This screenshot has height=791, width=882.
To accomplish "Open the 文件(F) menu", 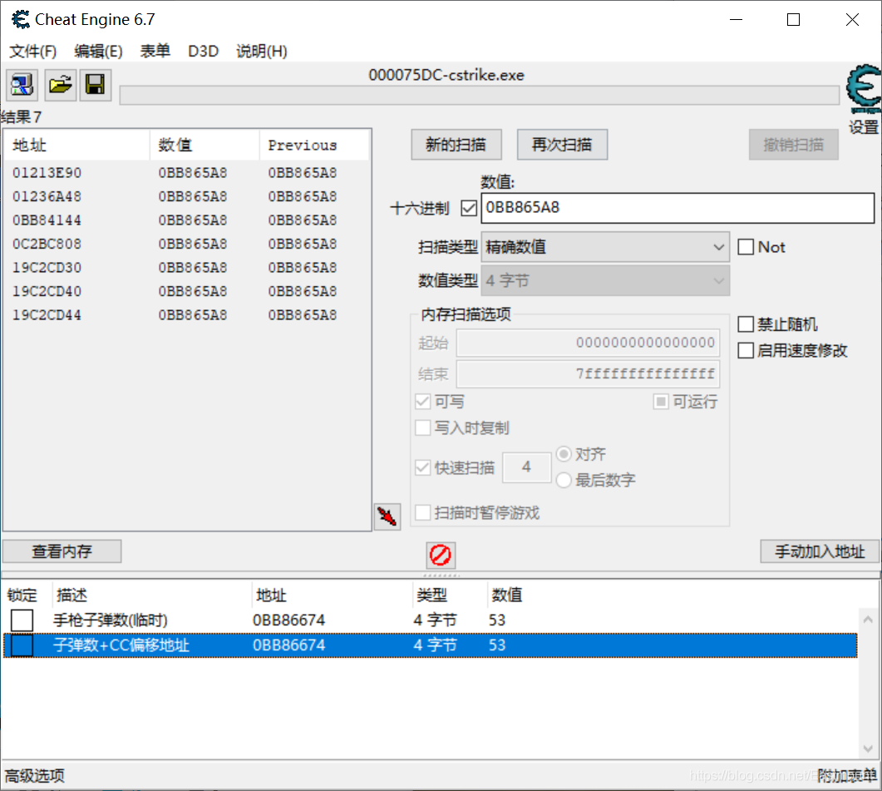I will pyautogui.click(x=32, y=52).
